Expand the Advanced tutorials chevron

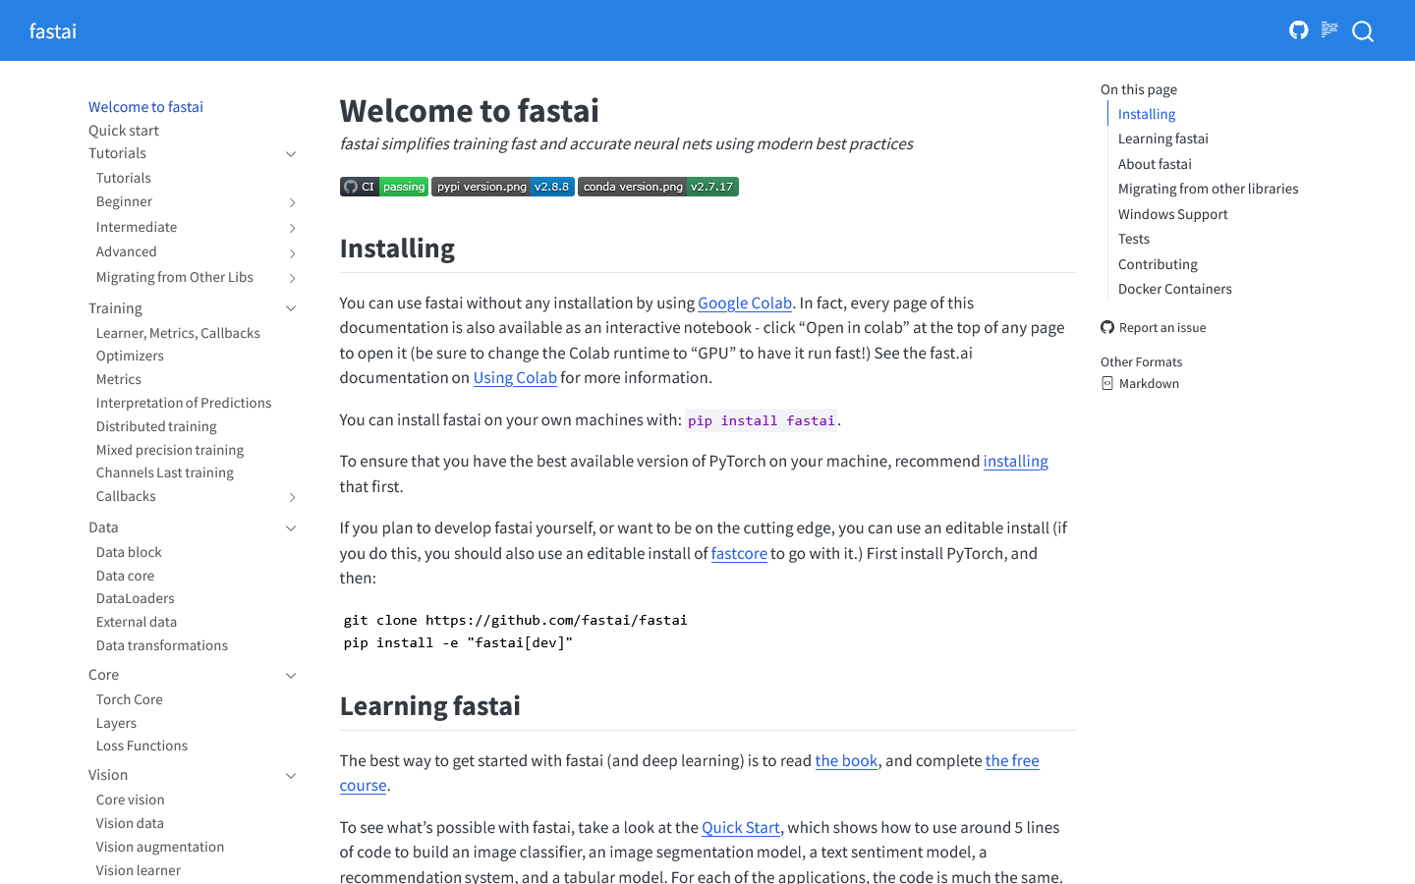(292, 253)
